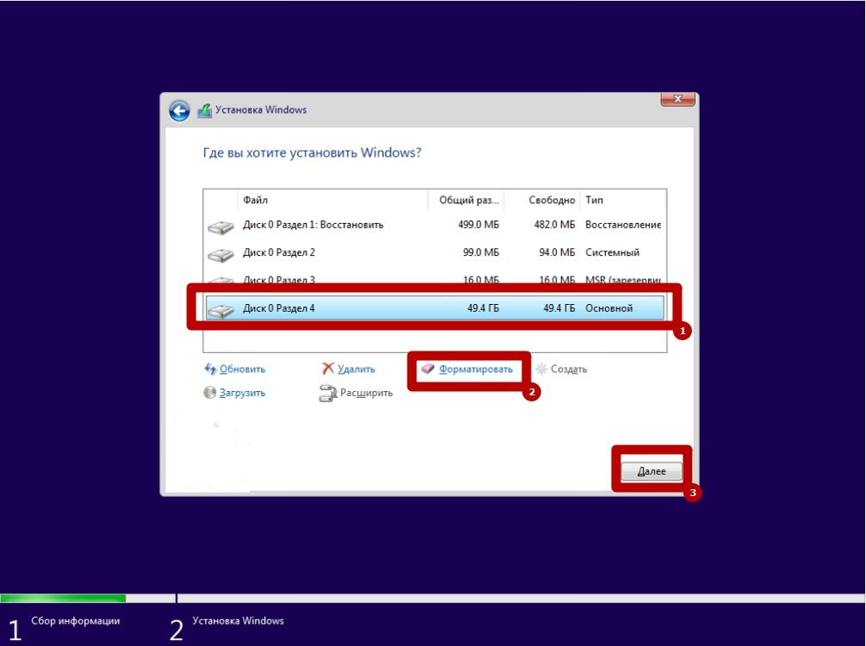The width and height of the screenshot is (866, 646).
Task: Click drive icon for Диск 0 Раздел 2
Action: click(220, 255)
